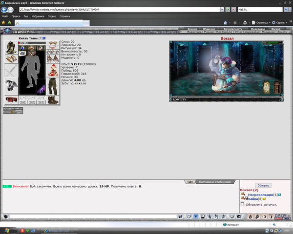Click the steel armor equipment slot
Screen dimensions: 293x234
(11, 86)
